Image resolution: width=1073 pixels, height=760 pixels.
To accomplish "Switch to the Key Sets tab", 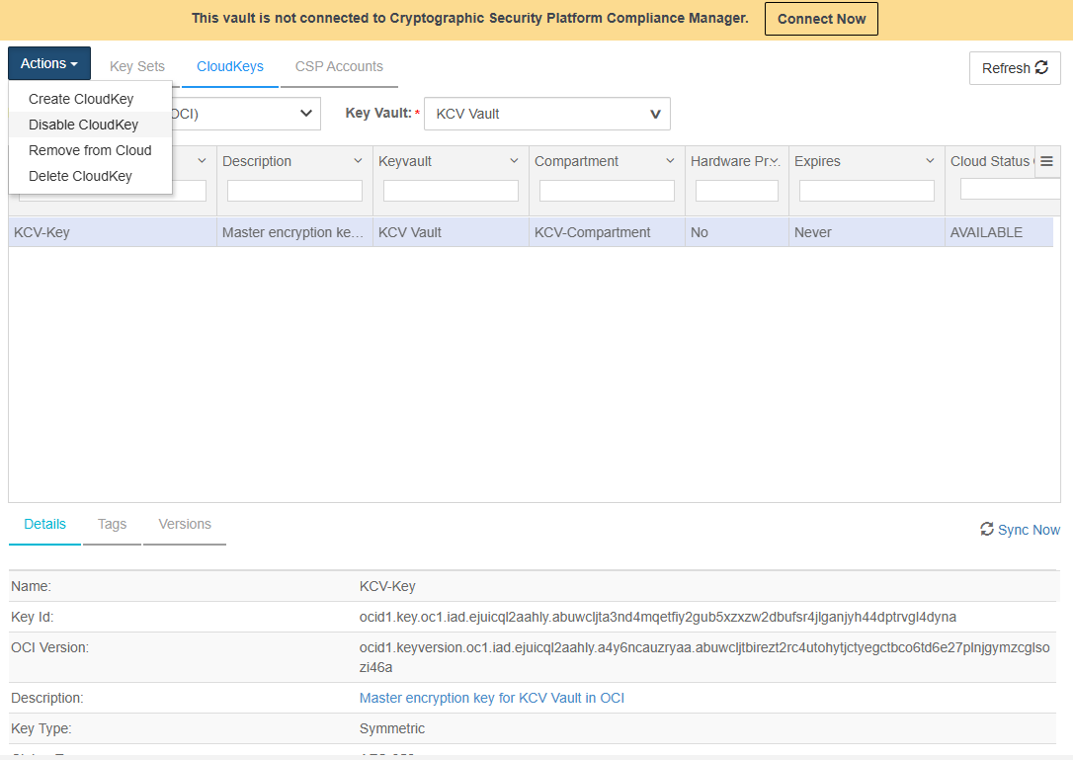I will 137,66.
